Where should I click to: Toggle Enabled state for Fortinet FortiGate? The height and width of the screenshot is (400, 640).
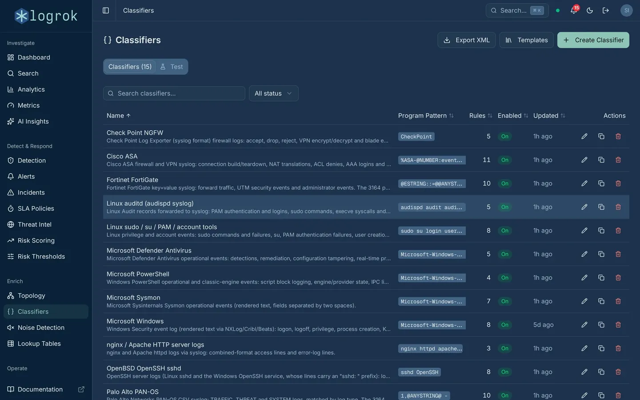[x=505, y=184]
